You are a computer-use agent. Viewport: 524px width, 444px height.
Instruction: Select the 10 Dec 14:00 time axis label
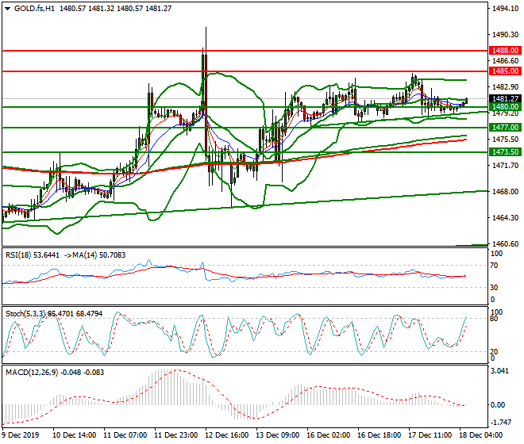pos(74,435)
